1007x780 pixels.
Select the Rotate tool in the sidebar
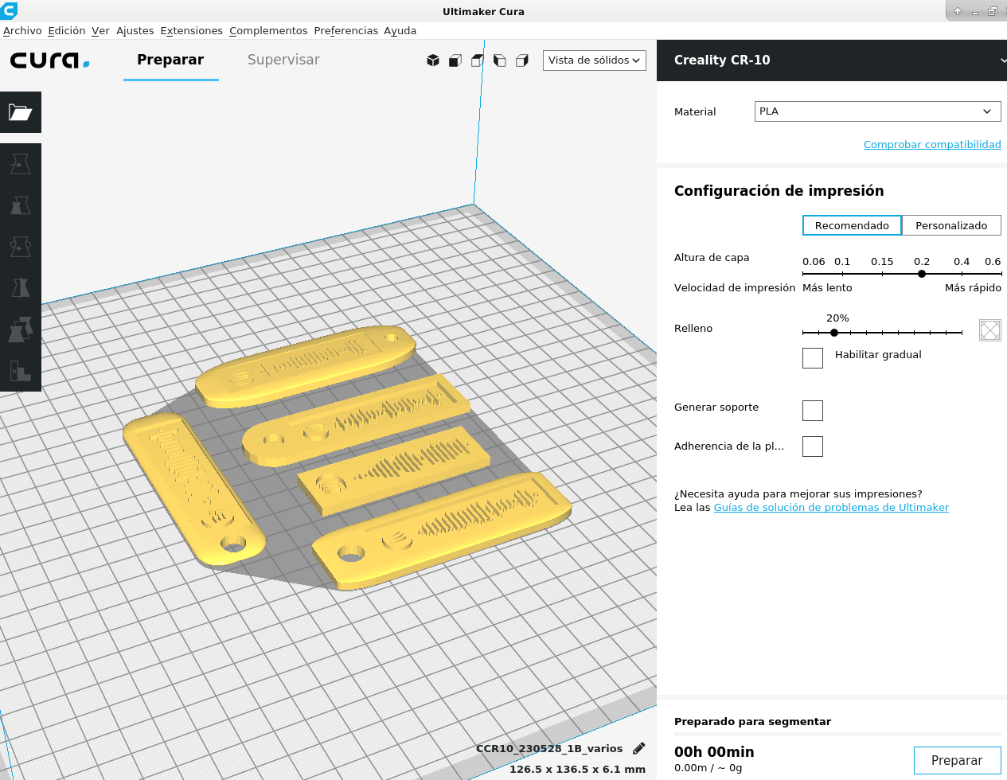pos(20,247)
